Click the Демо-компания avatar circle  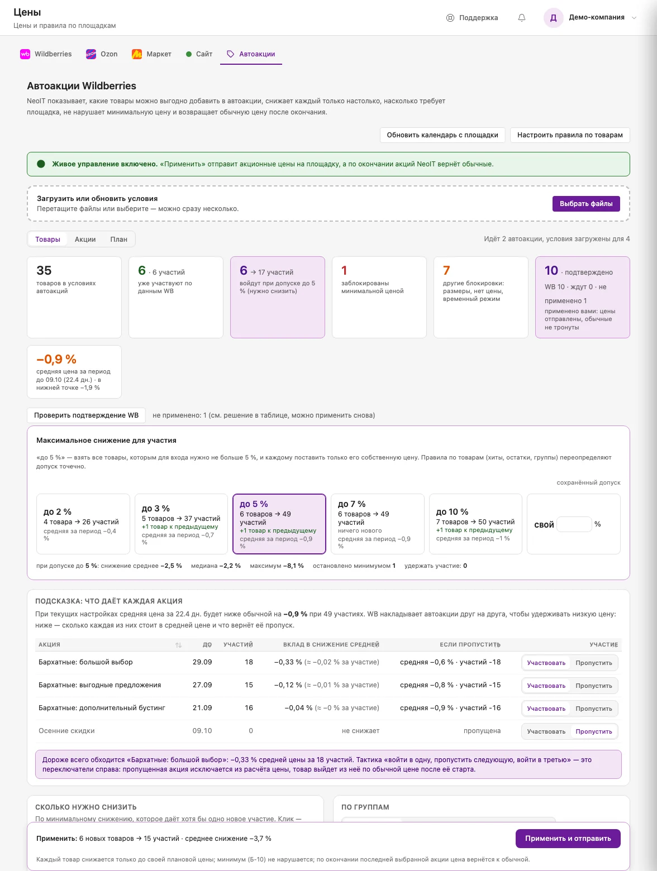(553, 18)
